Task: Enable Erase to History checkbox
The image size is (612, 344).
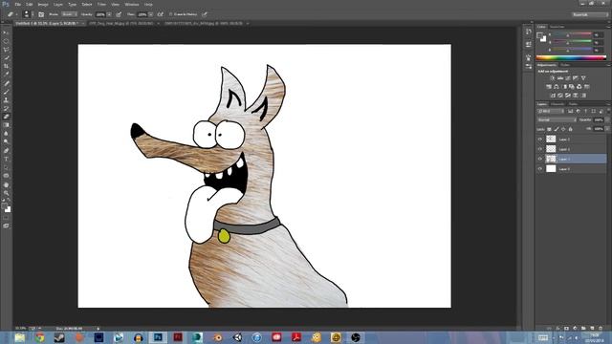Action: [171, 14]
